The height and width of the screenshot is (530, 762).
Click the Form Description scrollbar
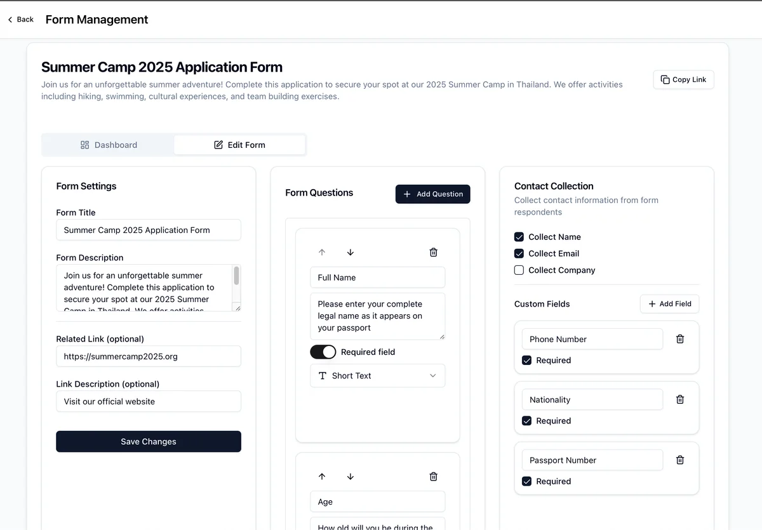point(237,276)
